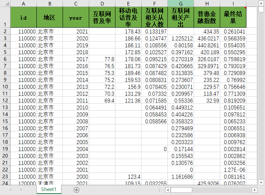The width and height of the screenshot is (265, 195).
Task: Select column E header
Action: (x=128, y=4)
